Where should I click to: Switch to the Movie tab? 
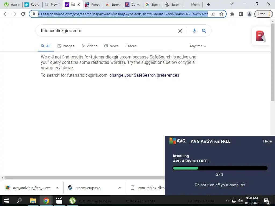pos(193,5)
